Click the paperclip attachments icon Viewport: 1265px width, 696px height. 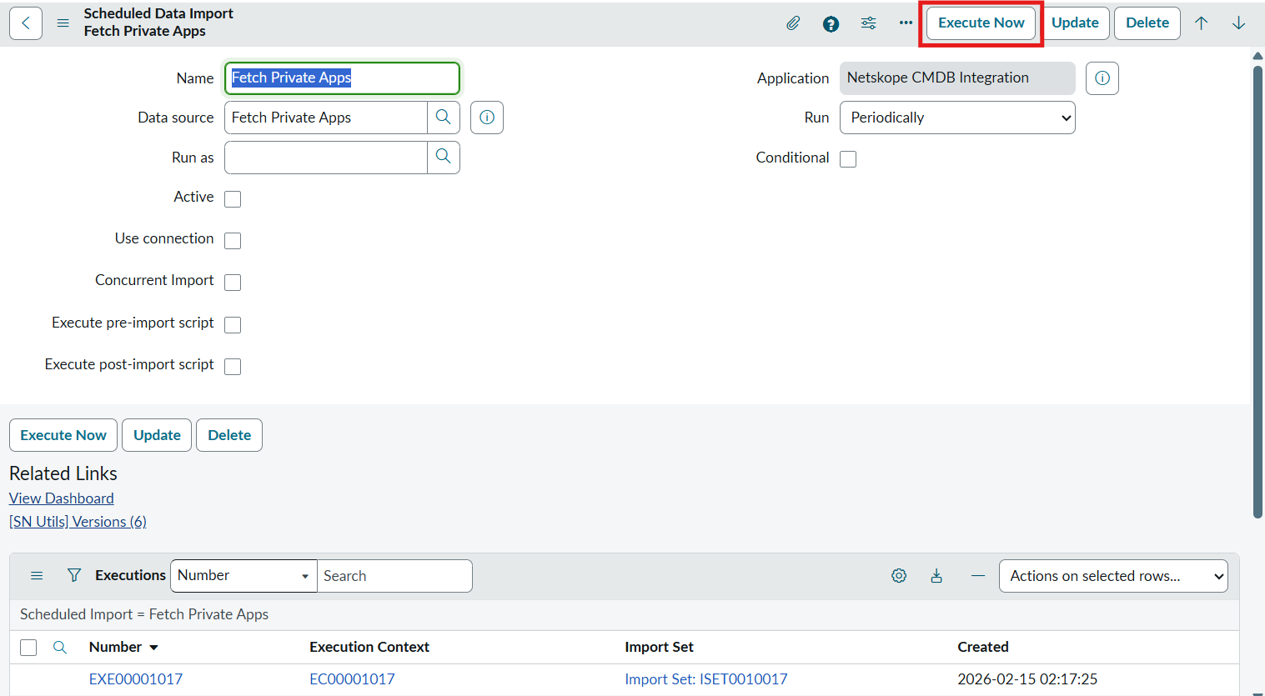793,23
